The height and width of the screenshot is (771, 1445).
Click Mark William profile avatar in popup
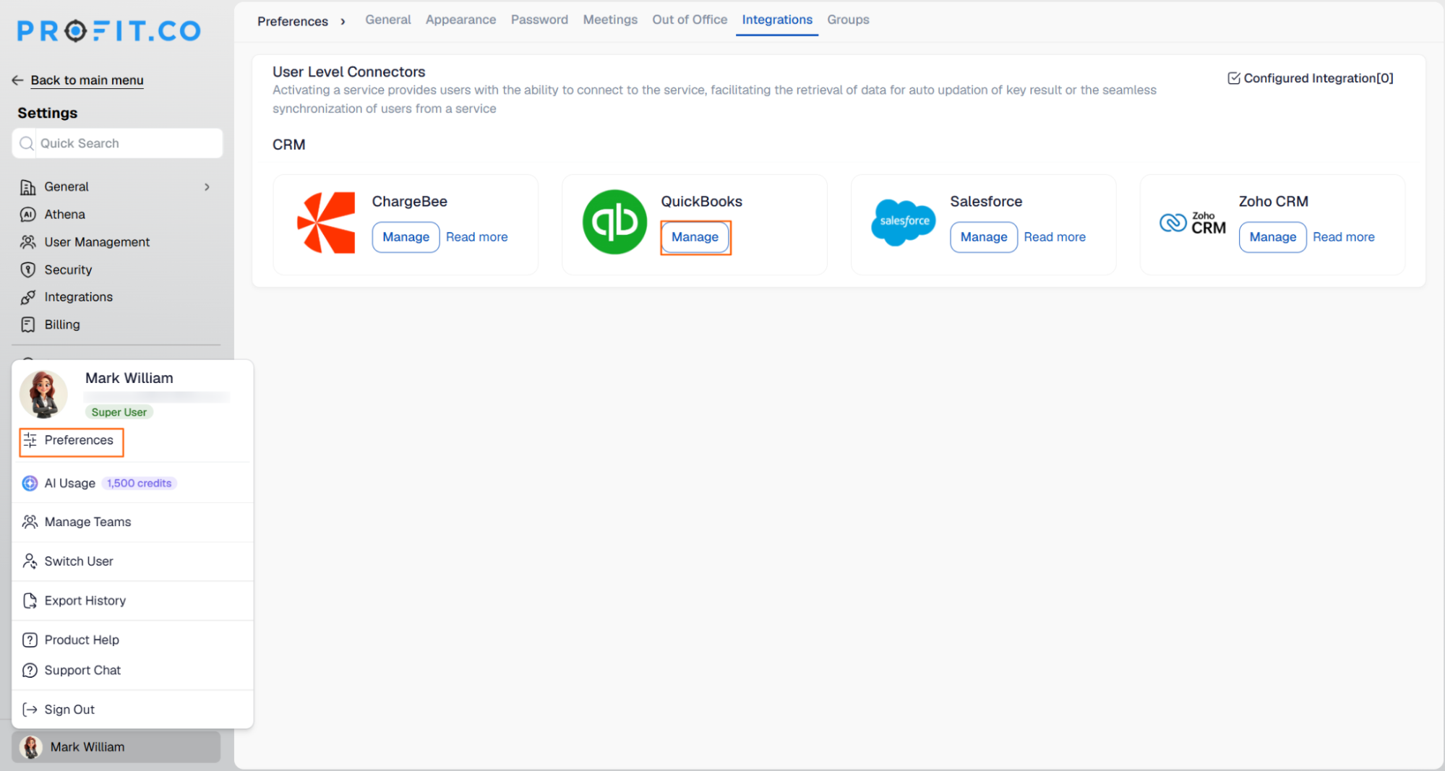coord(43,395)
